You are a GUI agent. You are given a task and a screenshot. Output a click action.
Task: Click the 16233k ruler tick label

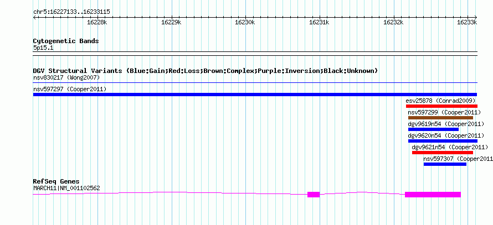467,22
